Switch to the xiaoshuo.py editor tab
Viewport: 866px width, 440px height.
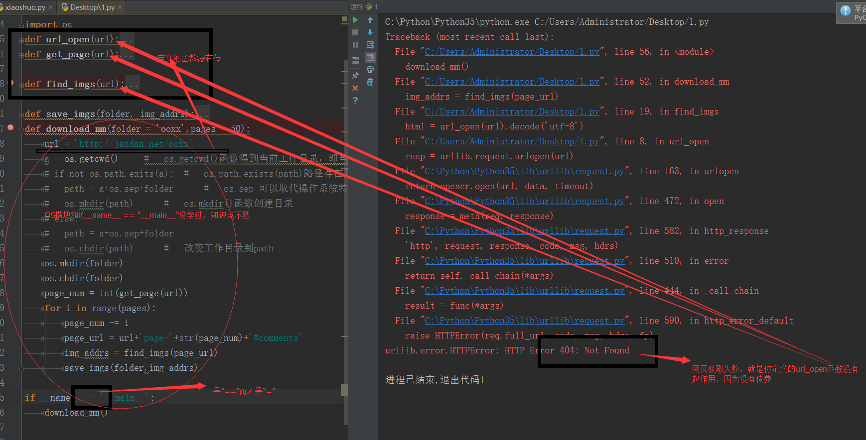tap(24, 7)
